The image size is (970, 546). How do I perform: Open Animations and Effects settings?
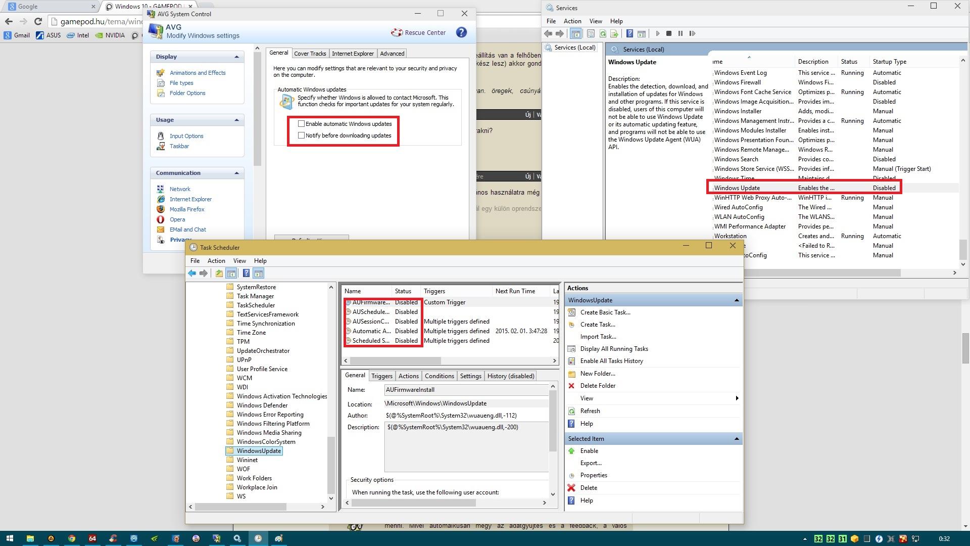tap(198, 73)
